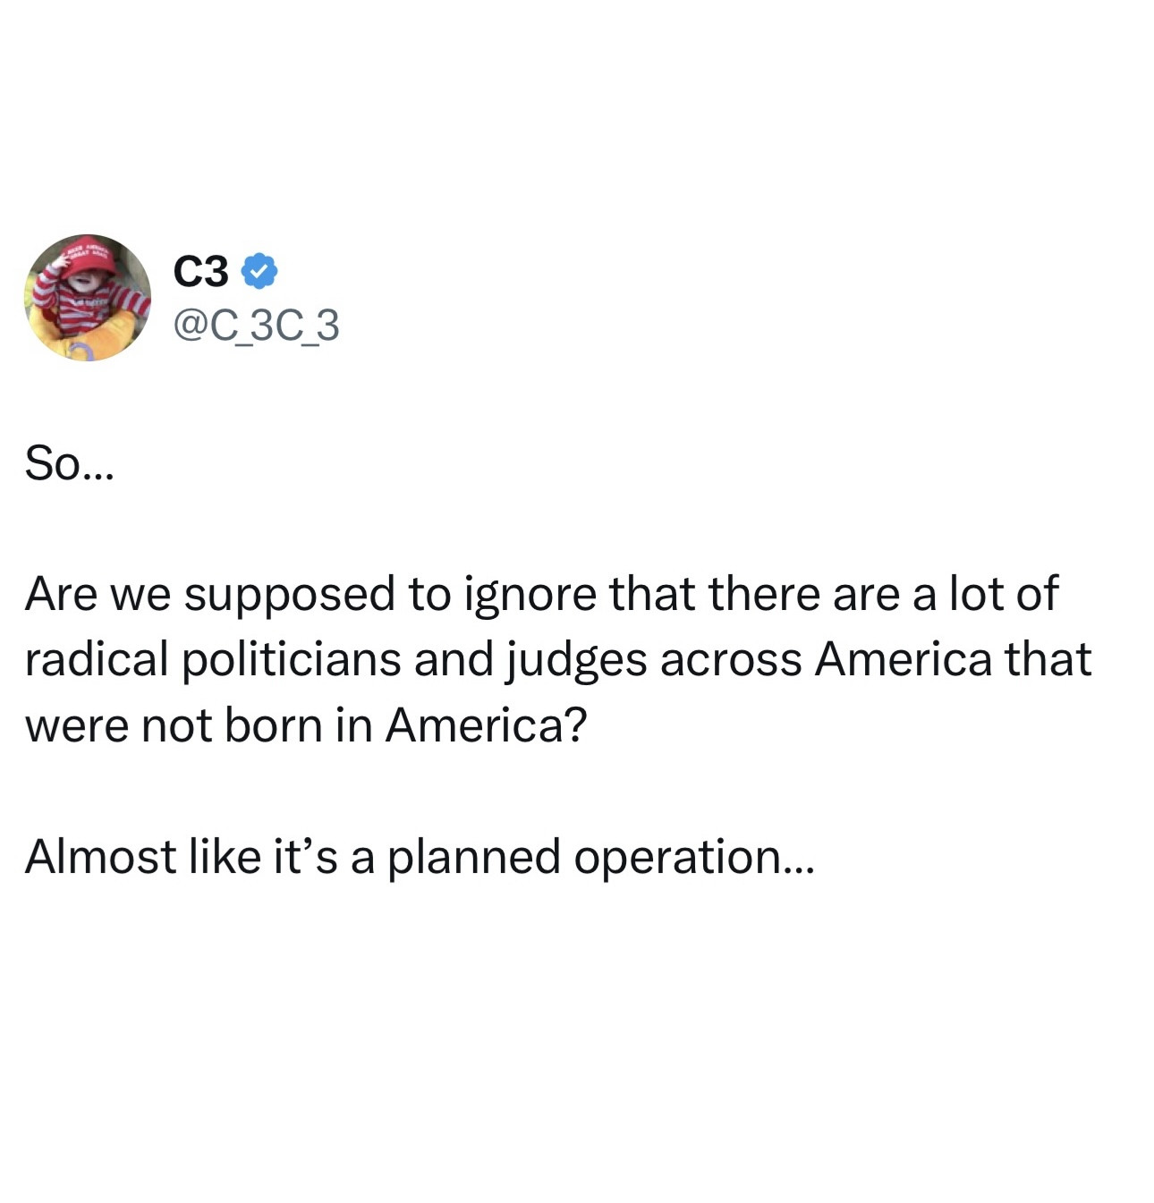Open the C3 display name
Image resolution: width=1154 pixels, height=1203 pixels.
click(x=201, y=271)
